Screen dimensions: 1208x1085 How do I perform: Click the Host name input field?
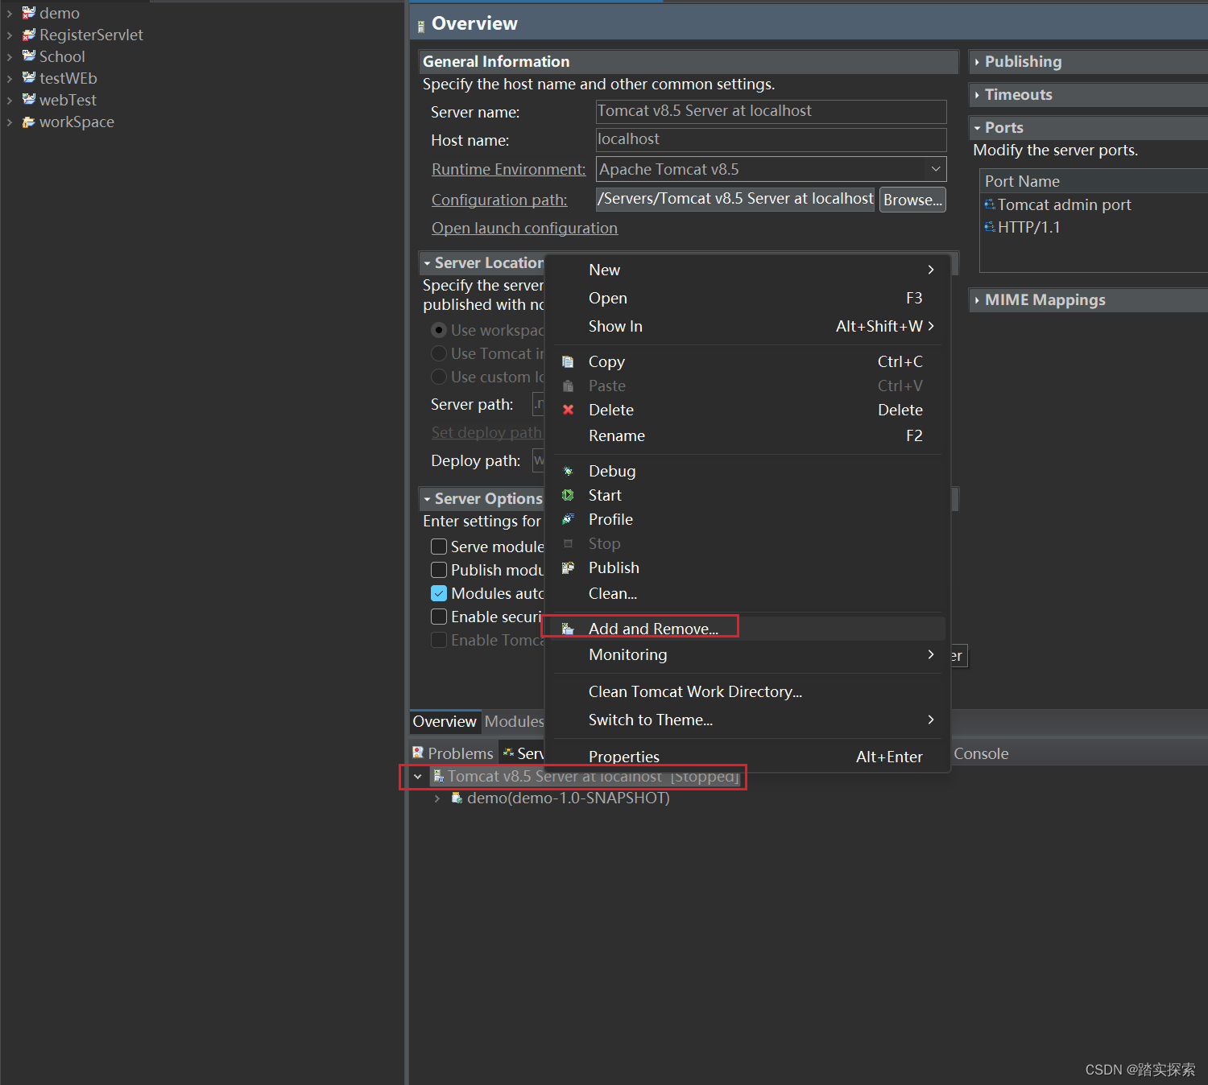click(x=771, y=139)
